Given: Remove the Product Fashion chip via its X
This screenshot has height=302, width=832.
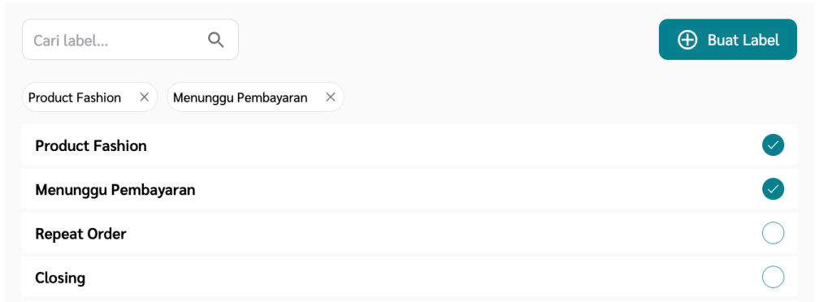Looking at the screenshot, I should pos(145,97).
